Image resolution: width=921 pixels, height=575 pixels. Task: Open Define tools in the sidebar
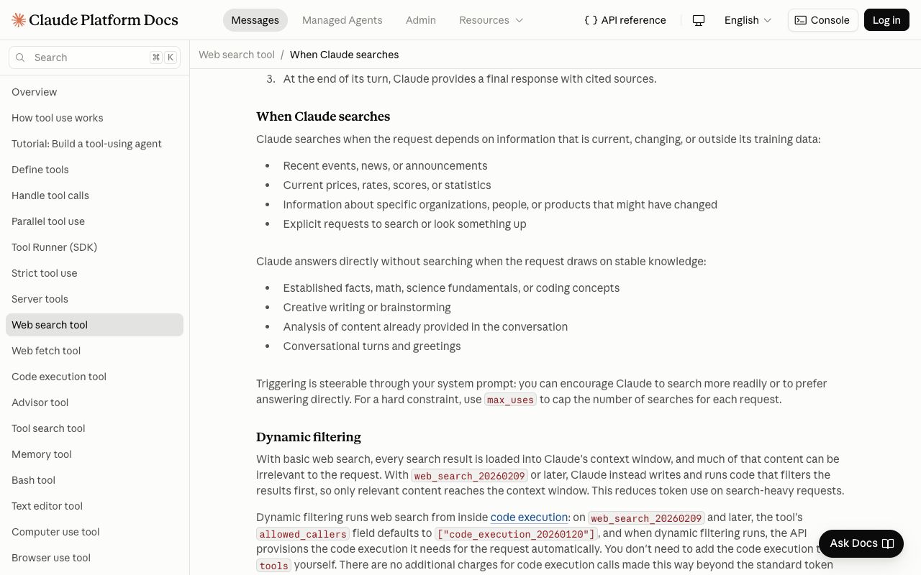[94, 170]
